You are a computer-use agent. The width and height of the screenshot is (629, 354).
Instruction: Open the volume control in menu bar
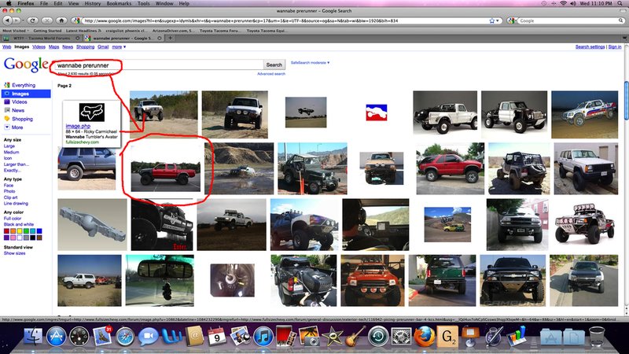click(x=573, y=3)
